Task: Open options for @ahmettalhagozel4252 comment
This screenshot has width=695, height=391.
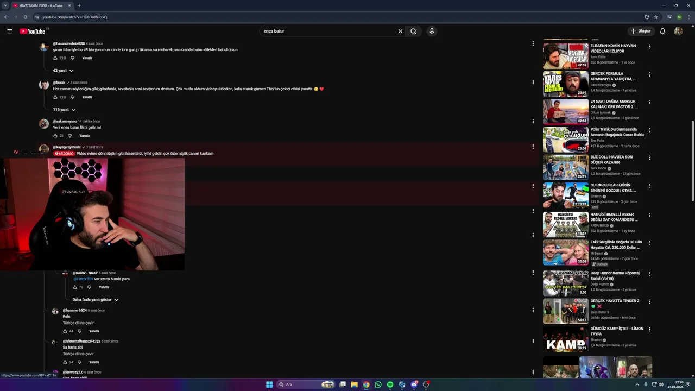Action: tap(533, 342)
